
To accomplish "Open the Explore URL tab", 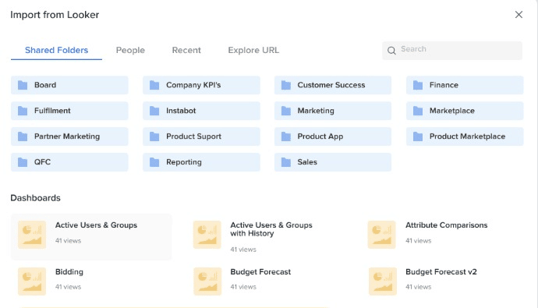I will (x=253, y=50).
